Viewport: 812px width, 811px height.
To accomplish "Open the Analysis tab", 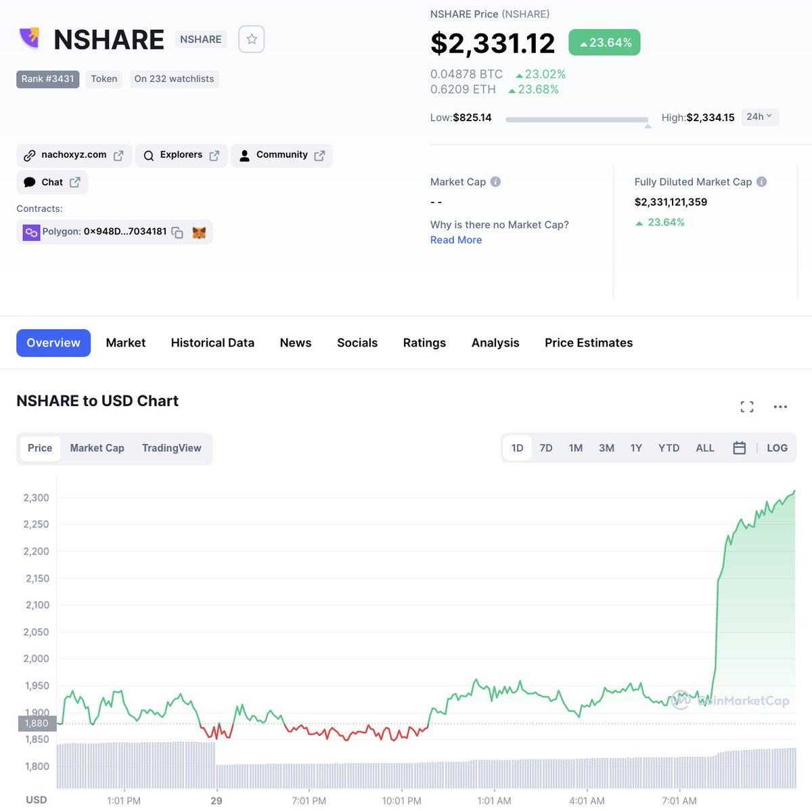I will [x=495, y=343].
